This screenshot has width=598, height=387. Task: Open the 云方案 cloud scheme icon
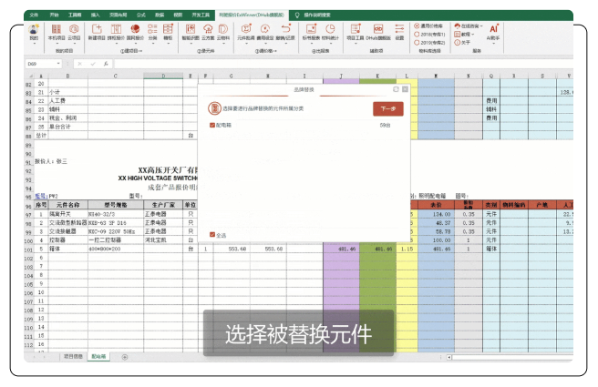tap(208, 29)
